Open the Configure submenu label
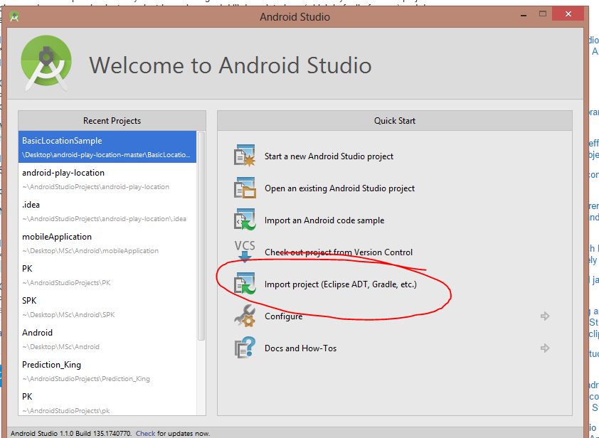The image size is (599, 438). pyautogui.click(x=283, y=316)
